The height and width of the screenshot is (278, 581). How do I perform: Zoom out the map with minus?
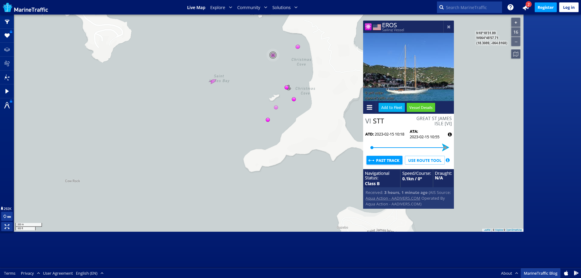tap(516, 42)
